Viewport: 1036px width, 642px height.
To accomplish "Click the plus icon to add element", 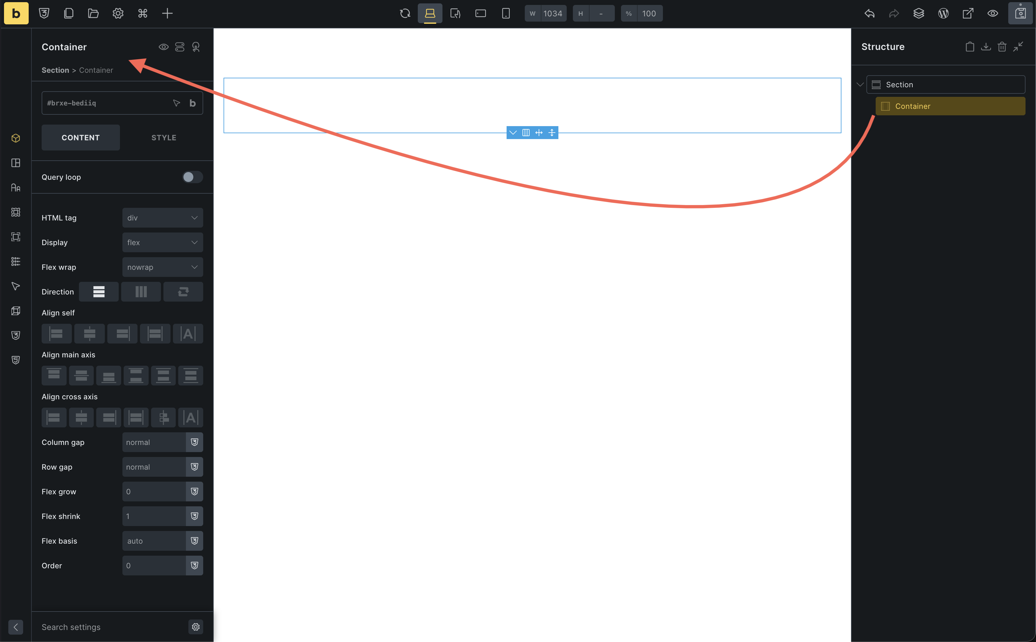I will [167, 13].
